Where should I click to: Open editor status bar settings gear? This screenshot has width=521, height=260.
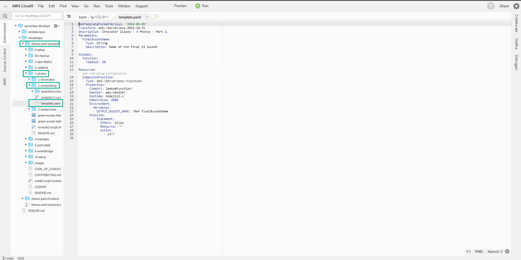[507, 251]
